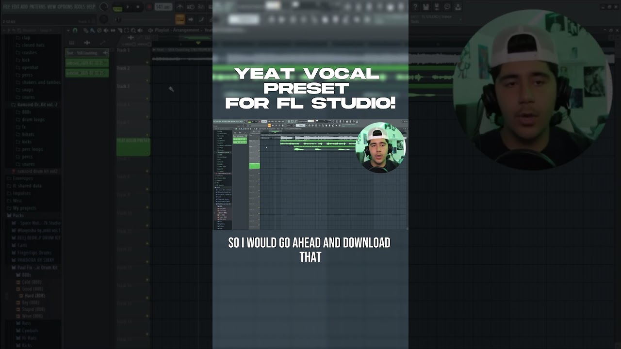
Task: Click the yellow playlist playhead marker
Action: click(x=198, y=43)
